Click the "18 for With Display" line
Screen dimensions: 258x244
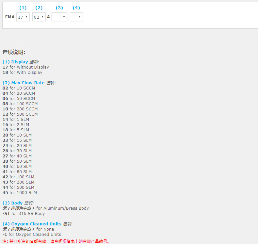[23, 72]
